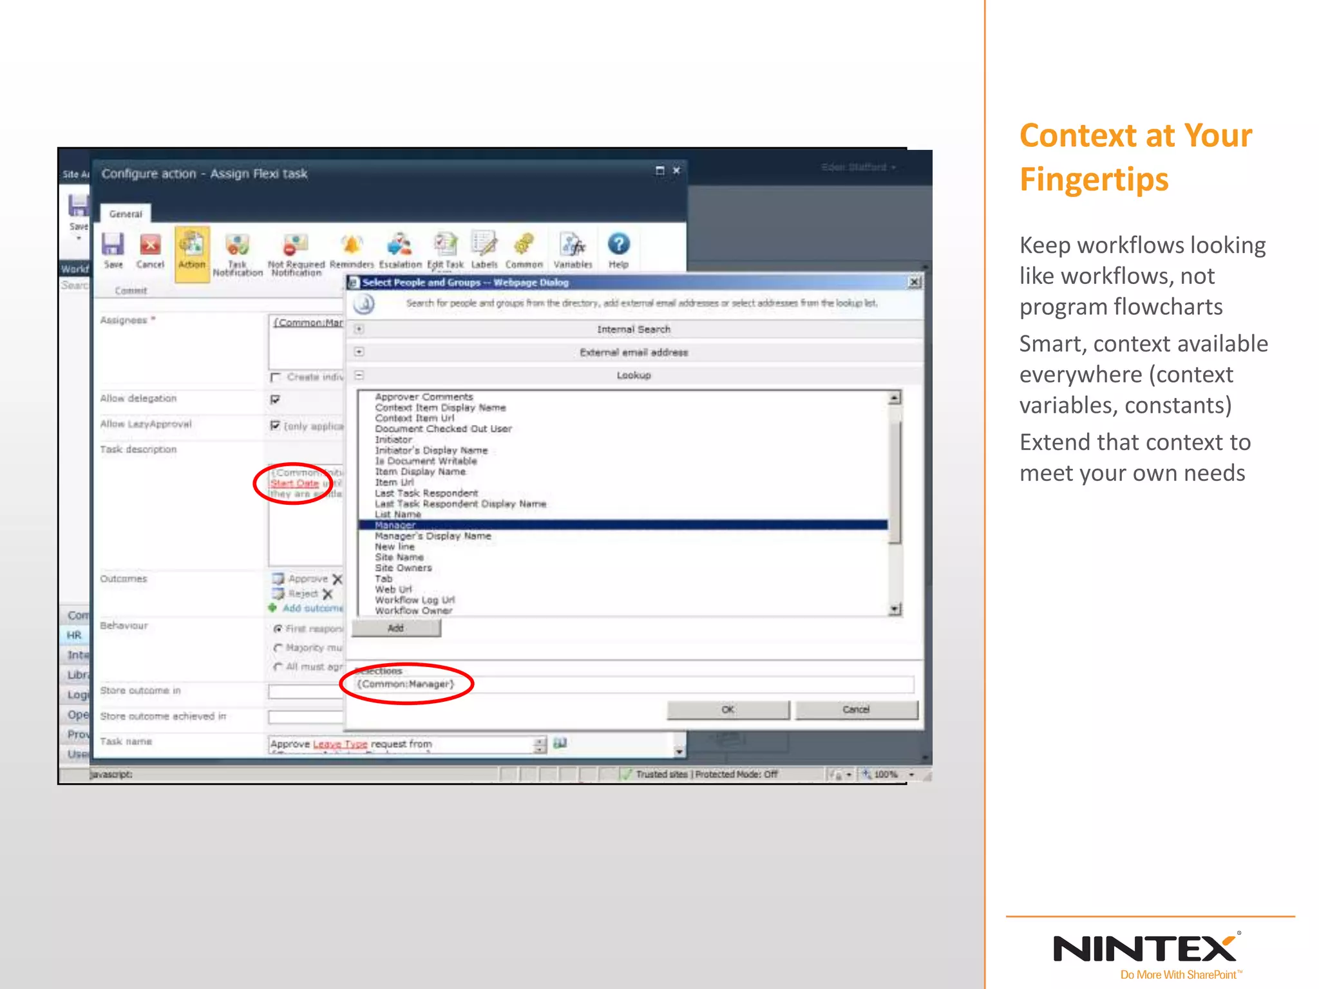The width and height of the screenshot is (1319, 989).
Task: Click the Add outcome link
Action: [x=313, y=608]
